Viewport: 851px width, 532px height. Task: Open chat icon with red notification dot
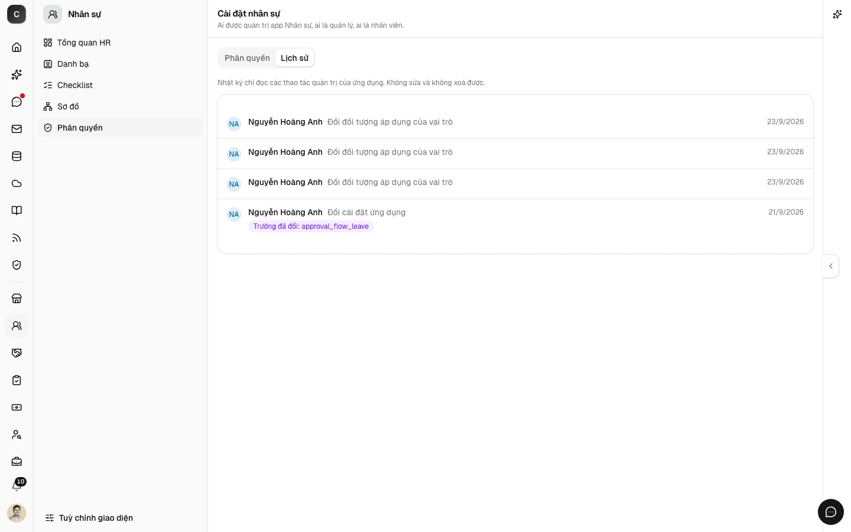pos(17,102)
